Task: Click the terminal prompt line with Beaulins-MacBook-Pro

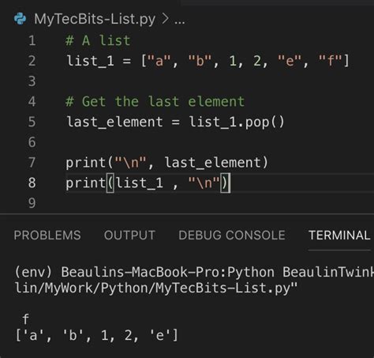Action: 194,272
